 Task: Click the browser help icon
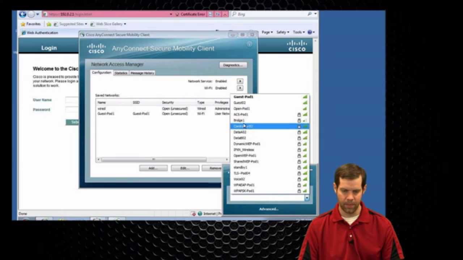pyautogui.click(x=310, y=32)
